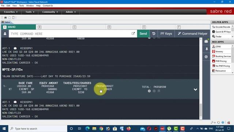Open command history next to Send
The height and width of the screenshot is (132, 234).
pyautogui.click(x=154, y=34)
